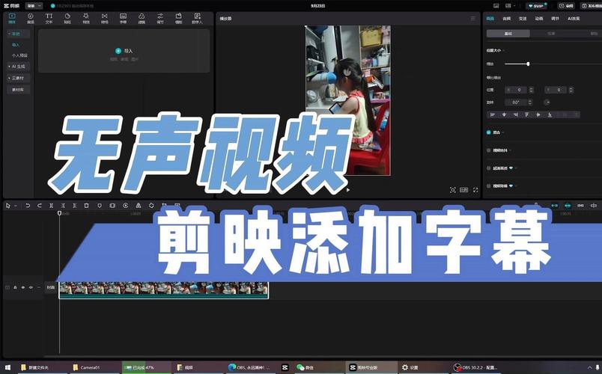Enable the 超清画质 checkbox
This screenshot has width=602, height=374.
point(489,168)
